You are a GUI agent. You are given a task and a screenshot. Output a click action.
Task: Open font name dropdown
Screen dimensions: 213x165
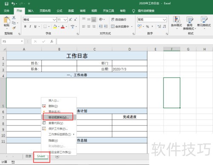tap(54, 20)
